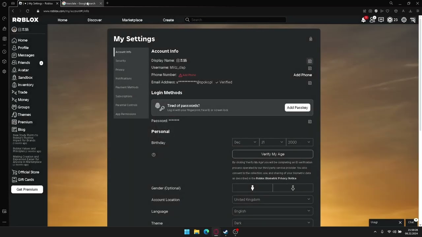Screen dimensions: 422x237
Task: Open the settings gear in the Roblox header
Action: (x=404, y=20)
